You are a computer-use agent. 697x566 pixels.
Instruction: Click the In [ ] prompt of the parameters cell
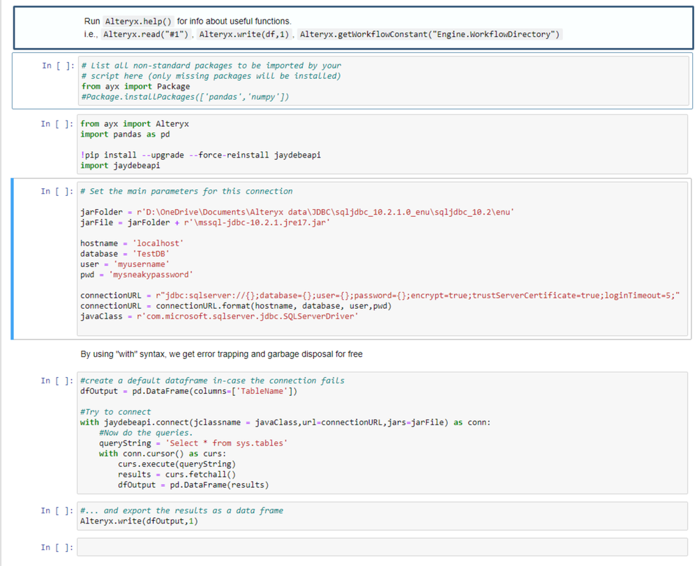click(x=57, y=192)
